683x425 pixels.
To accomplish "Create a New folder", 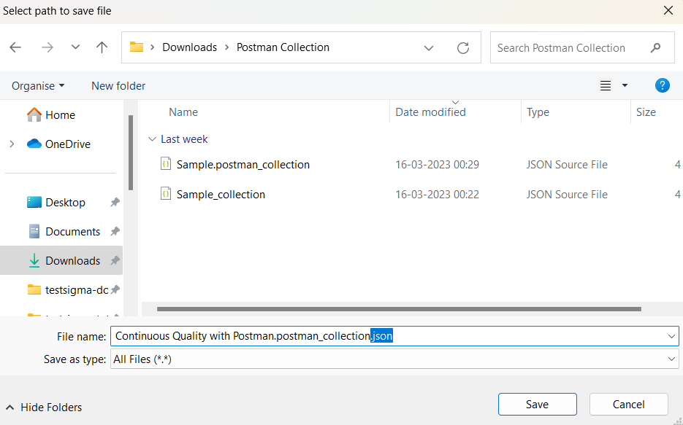I will tap(118, 85).
